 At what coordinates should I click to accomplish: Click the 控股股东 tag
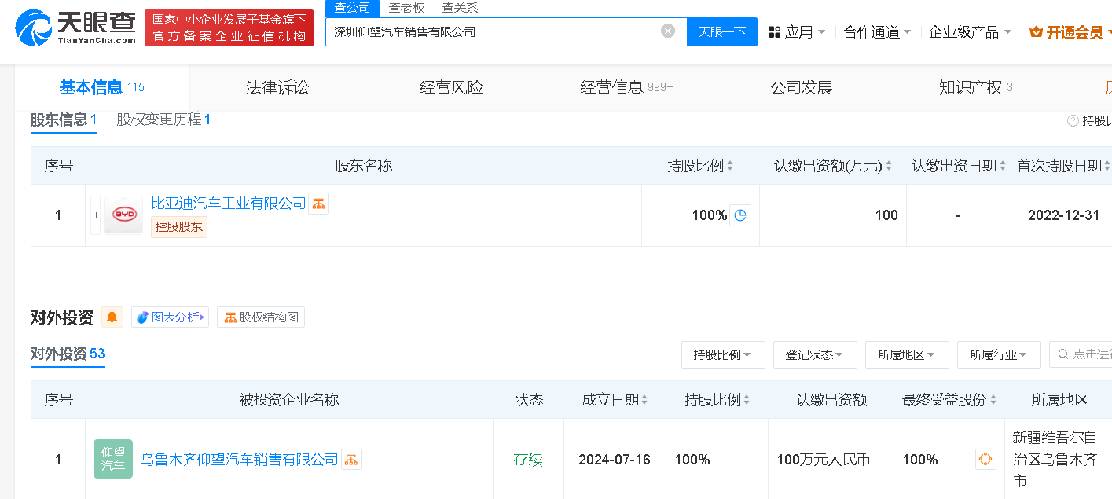179,227
